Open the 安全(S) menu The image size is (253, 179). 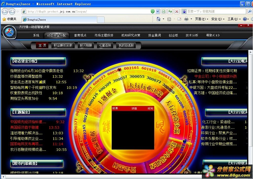(x=218, y=19)
